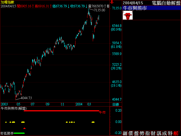This screenshot has width=181, height=136.
Task: Click the 5225.2 (38.2%) axis level
Action: click(x=116, y=66)
